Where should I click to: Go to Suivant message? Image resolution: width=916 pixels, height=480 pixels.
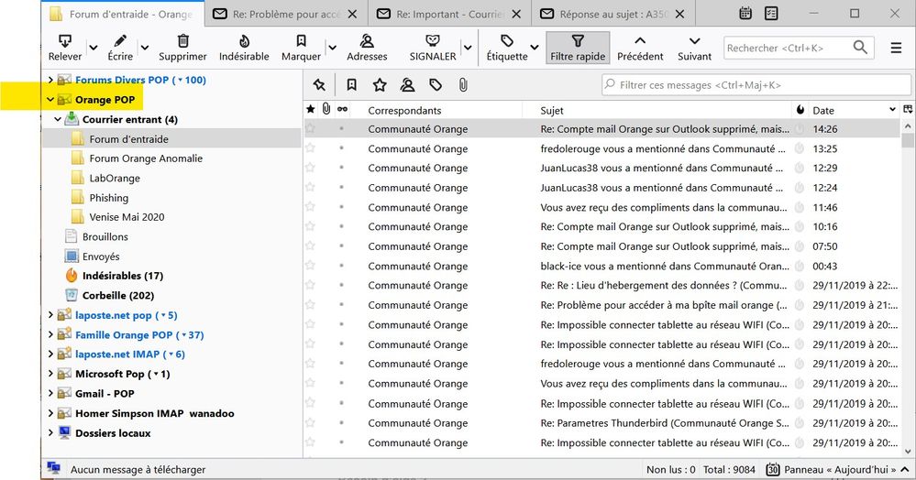[695, 48]
